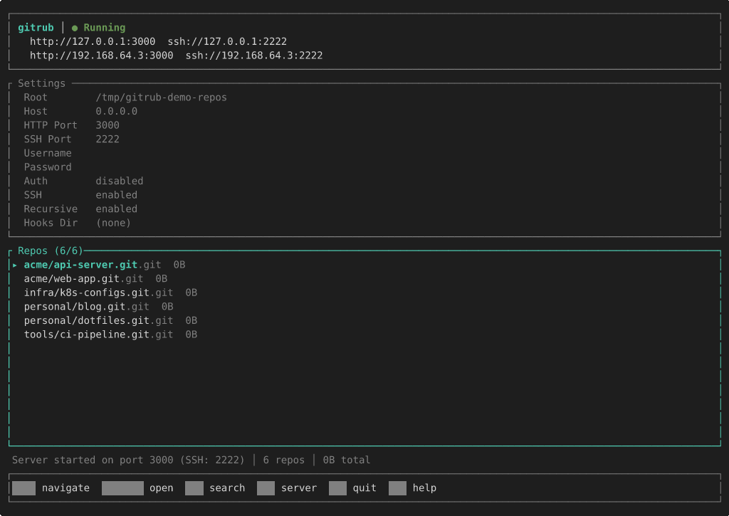Click the green Running status indicator dot
This screenshot has width=729, height=516.
[75, 28]
